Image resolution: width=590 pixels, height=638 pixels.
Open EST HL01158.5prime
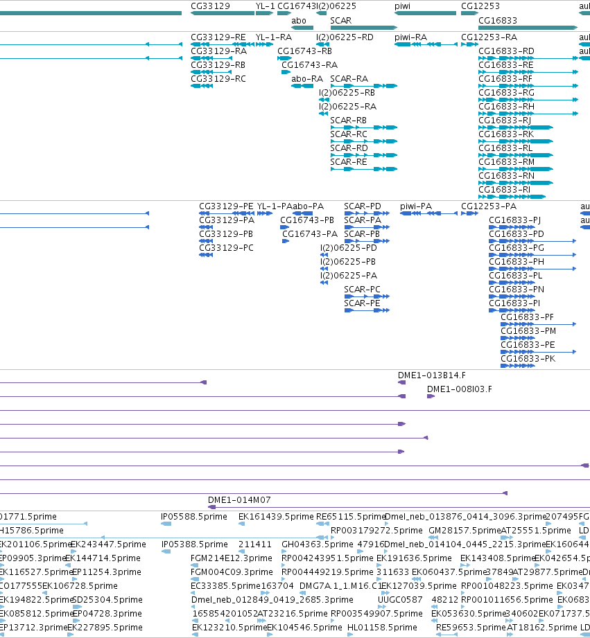[382, 628]
